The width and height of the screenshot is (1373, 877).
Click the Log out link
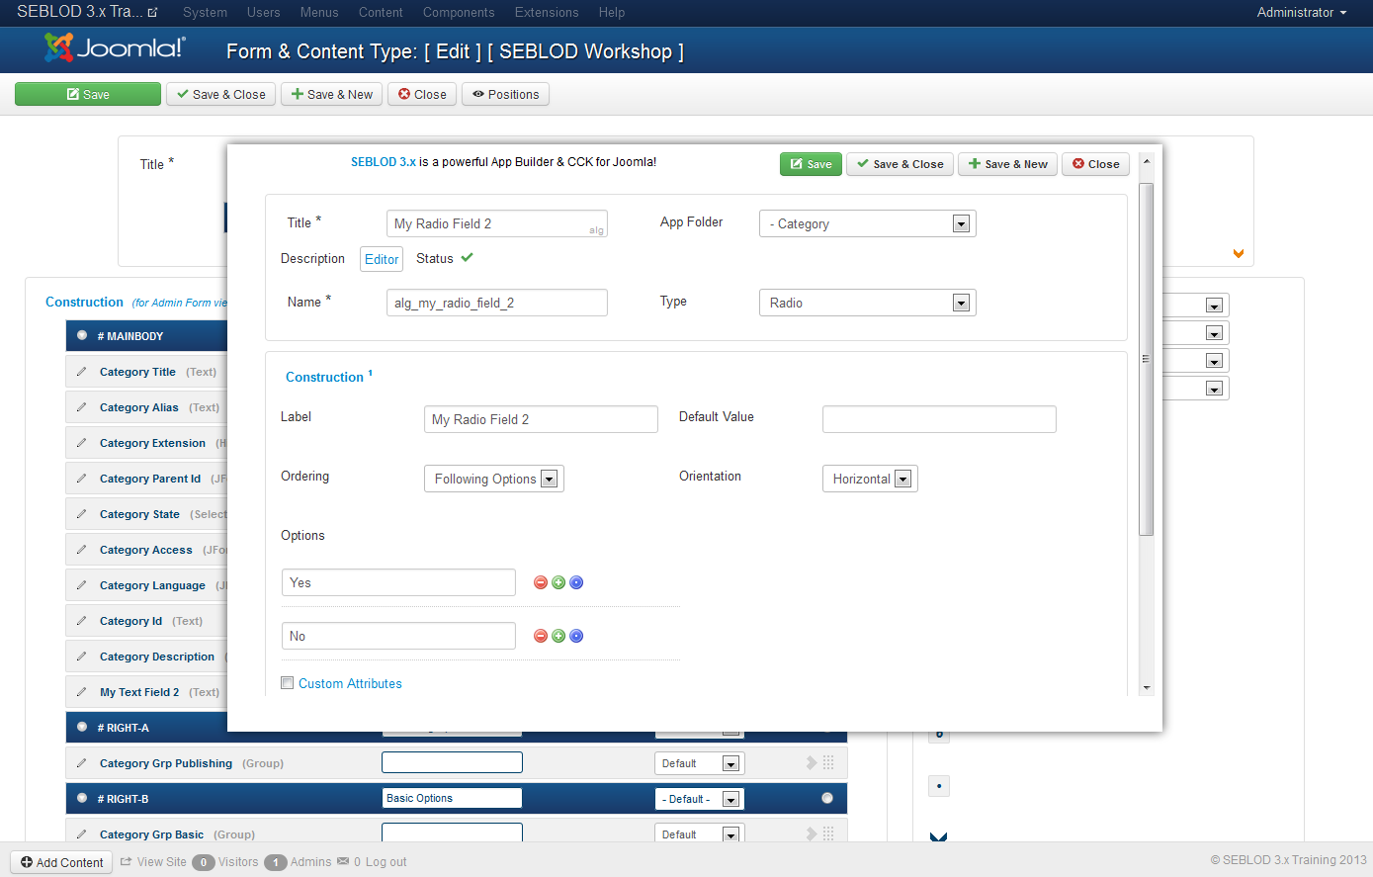(386, 862)
